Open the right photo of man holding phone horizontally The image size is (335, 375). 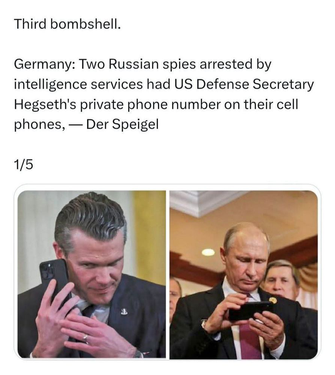pyautogui.click(x=243, y=275)
